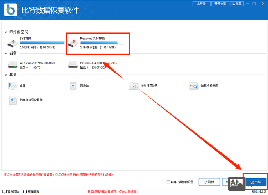Enable the 启用扫描参数设置 checkbox
268x195 pixels.
[x=168, y=182]
